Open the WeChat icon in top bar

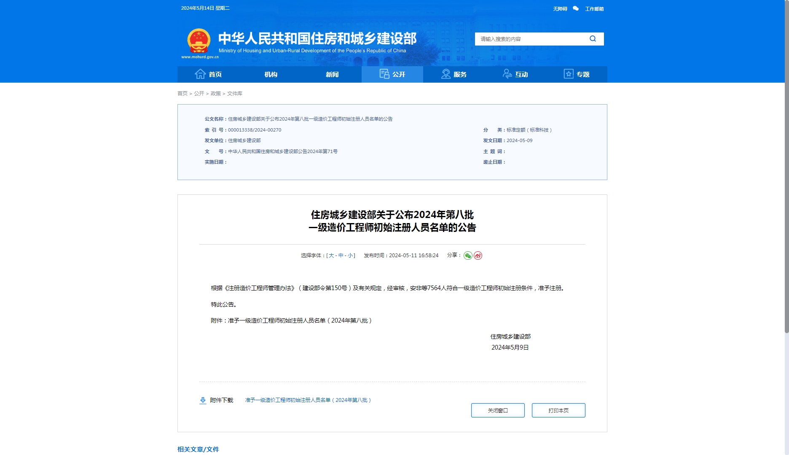tap(576, 8)
